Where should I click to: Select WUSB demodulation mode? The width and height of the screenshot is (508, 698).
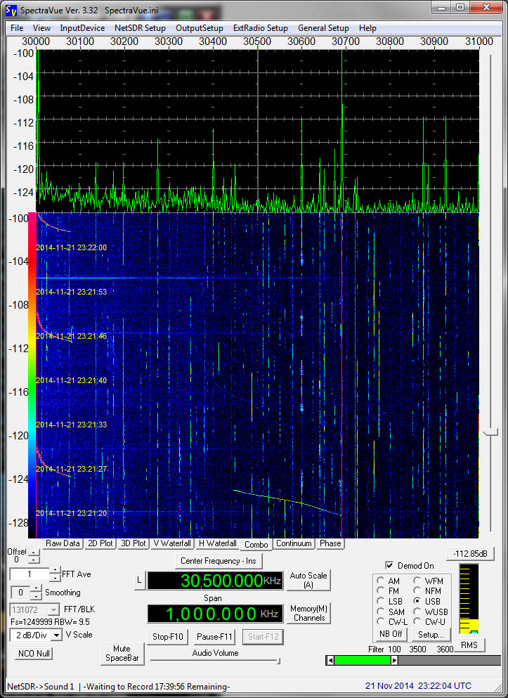tap(417, 612)
